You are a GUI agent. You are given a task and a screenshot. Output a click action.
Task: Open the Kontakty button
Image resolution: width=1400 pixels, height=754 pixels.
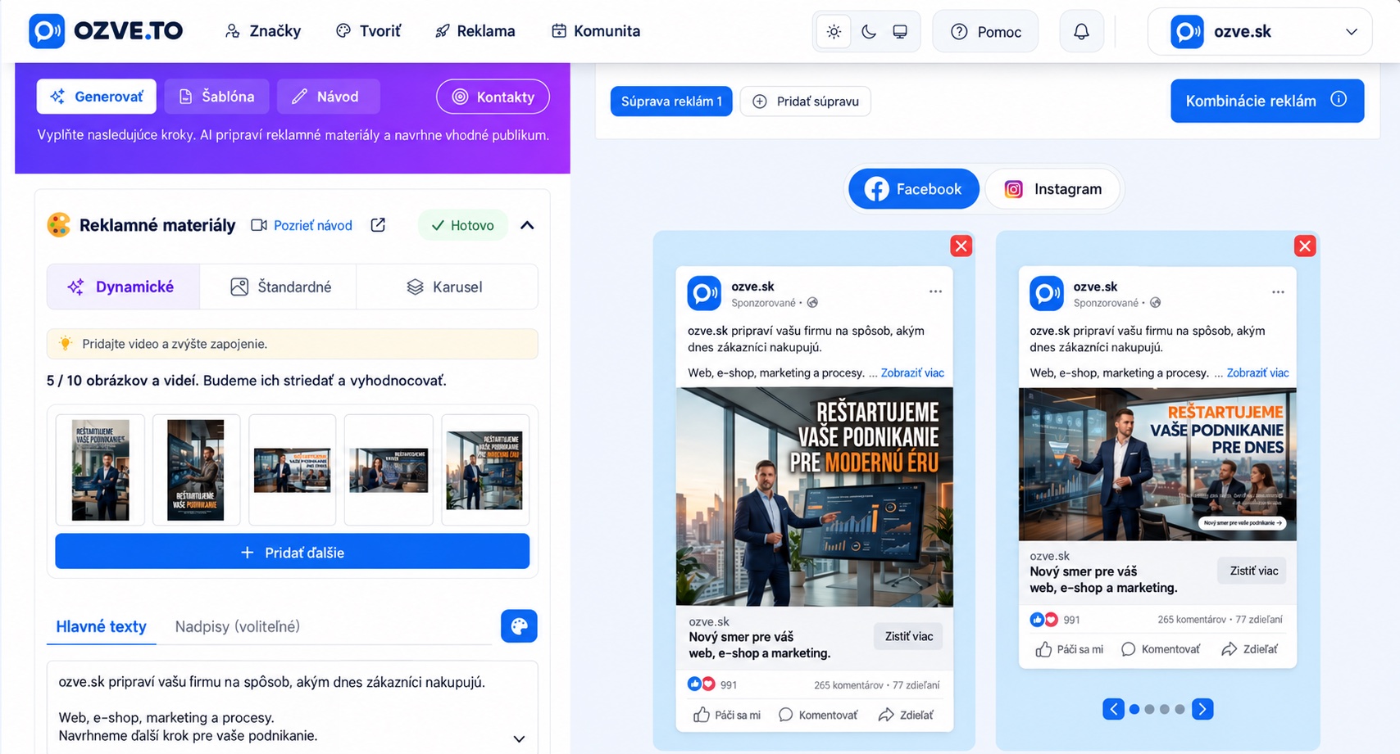493,97
